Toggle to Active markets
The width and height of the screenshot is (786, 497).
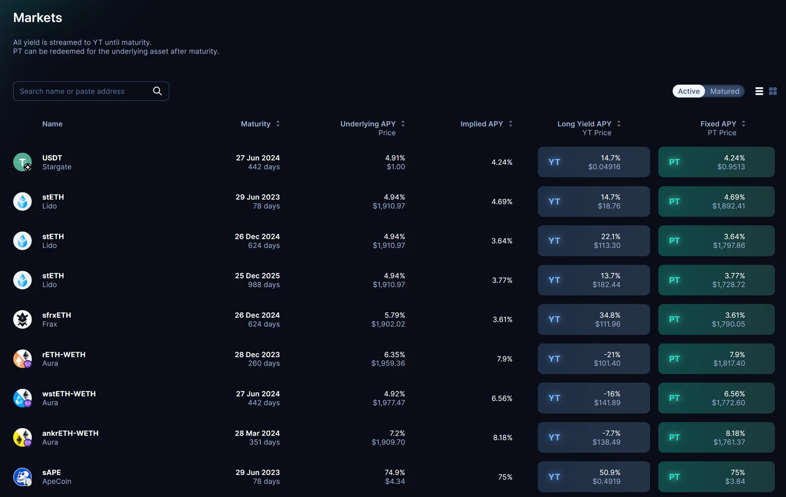click(688, 91)
